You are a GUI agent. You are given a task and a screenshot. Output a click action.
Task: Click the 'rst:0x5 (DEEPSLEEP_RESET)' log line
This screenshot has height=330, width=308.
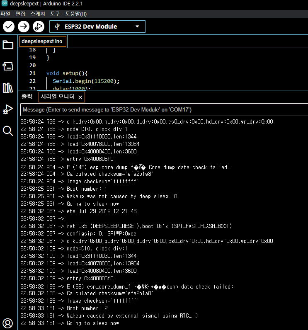point(126,226)
